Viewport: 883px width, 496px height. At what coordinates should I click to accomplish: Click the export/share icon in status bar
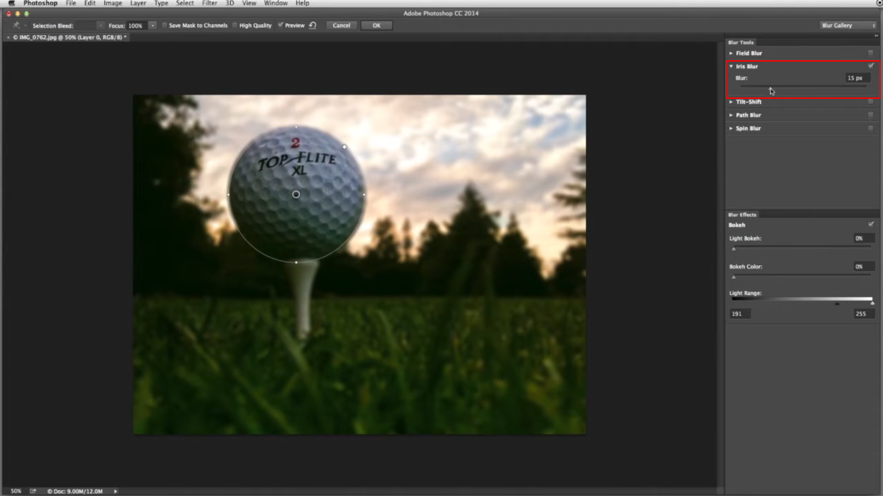pos(33,491)
